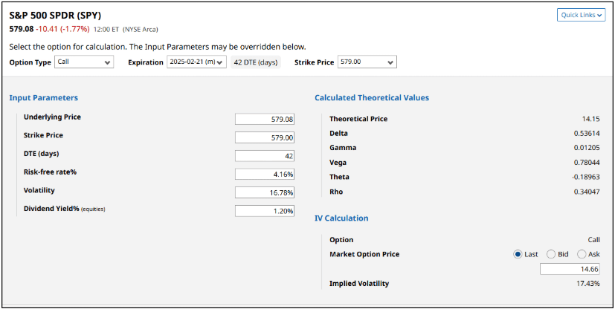Select the Last market price radio
Image resolution: width=615 pixels, height=309 pixels.
518,254
